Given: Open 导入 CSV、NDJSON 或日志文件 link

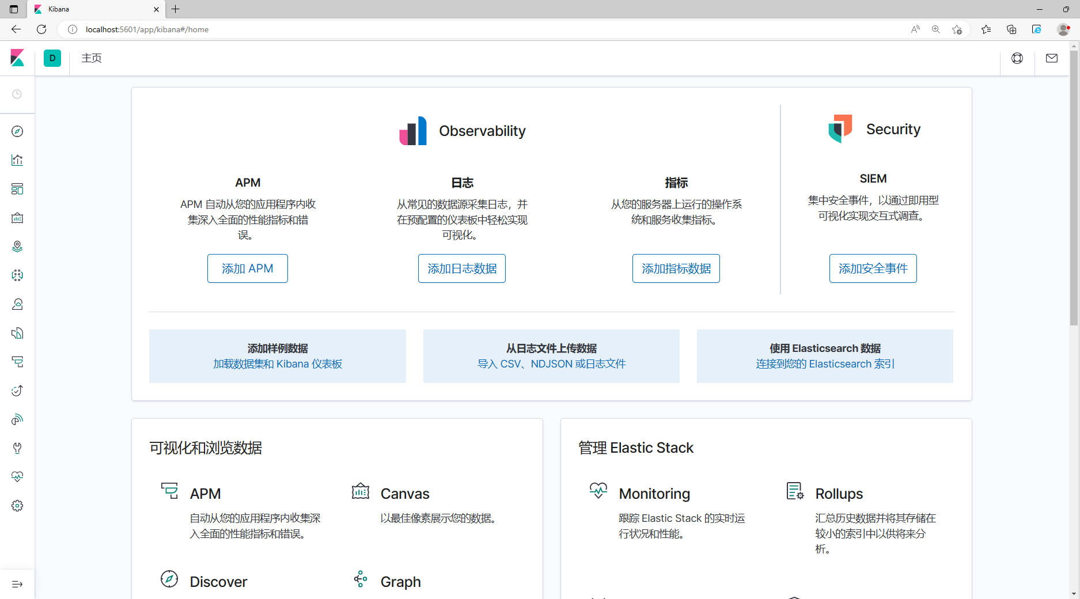Looking at the screenshot, I should tap(551, 364).
